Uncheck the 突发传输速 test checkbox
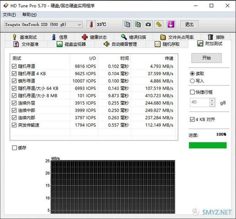 pyautogui.click(x=14, y=125)
